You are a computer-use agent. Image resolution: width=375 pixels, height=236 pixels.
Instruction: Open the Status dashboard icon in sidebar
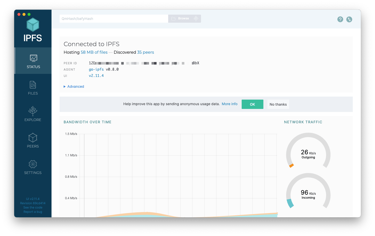click(x=33, y=58)
